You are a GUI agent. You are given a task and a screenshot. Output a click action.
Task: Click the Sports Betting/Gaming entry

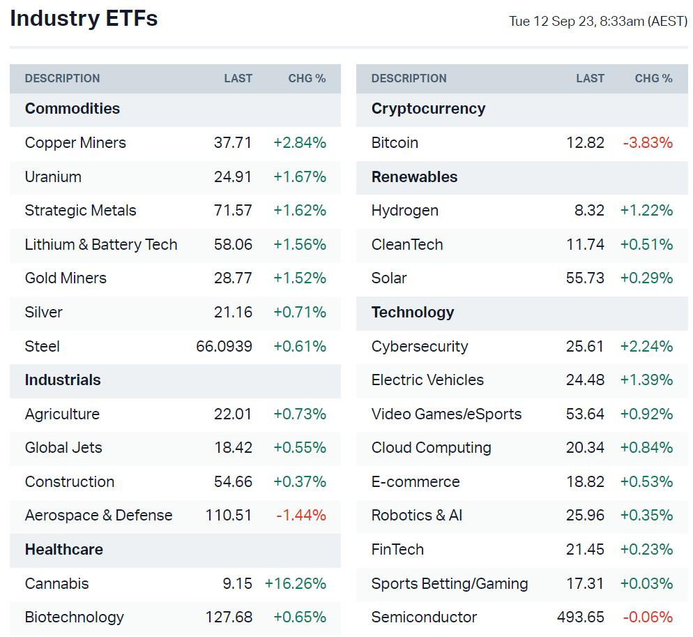point(450,584)
